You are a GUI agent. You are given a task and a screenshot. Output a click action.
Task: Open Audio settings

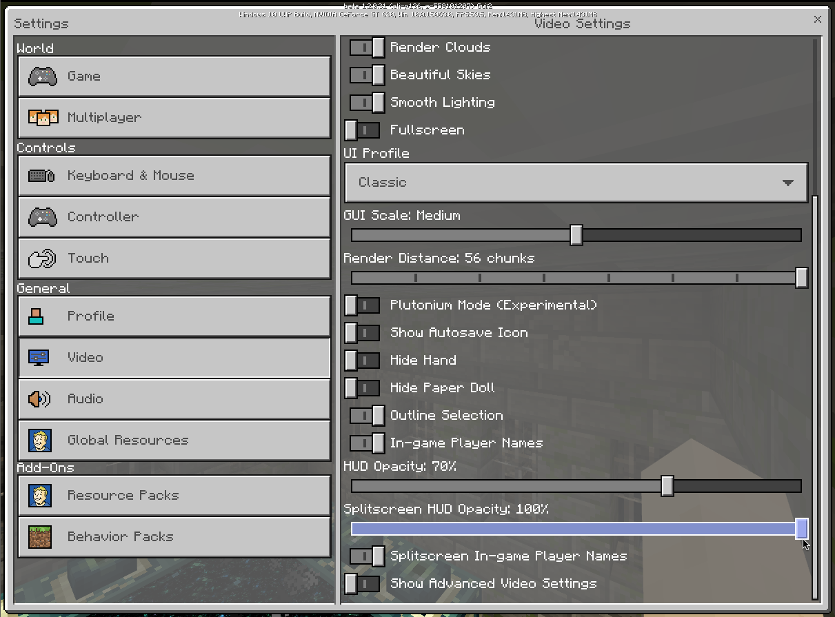point(174,398)
